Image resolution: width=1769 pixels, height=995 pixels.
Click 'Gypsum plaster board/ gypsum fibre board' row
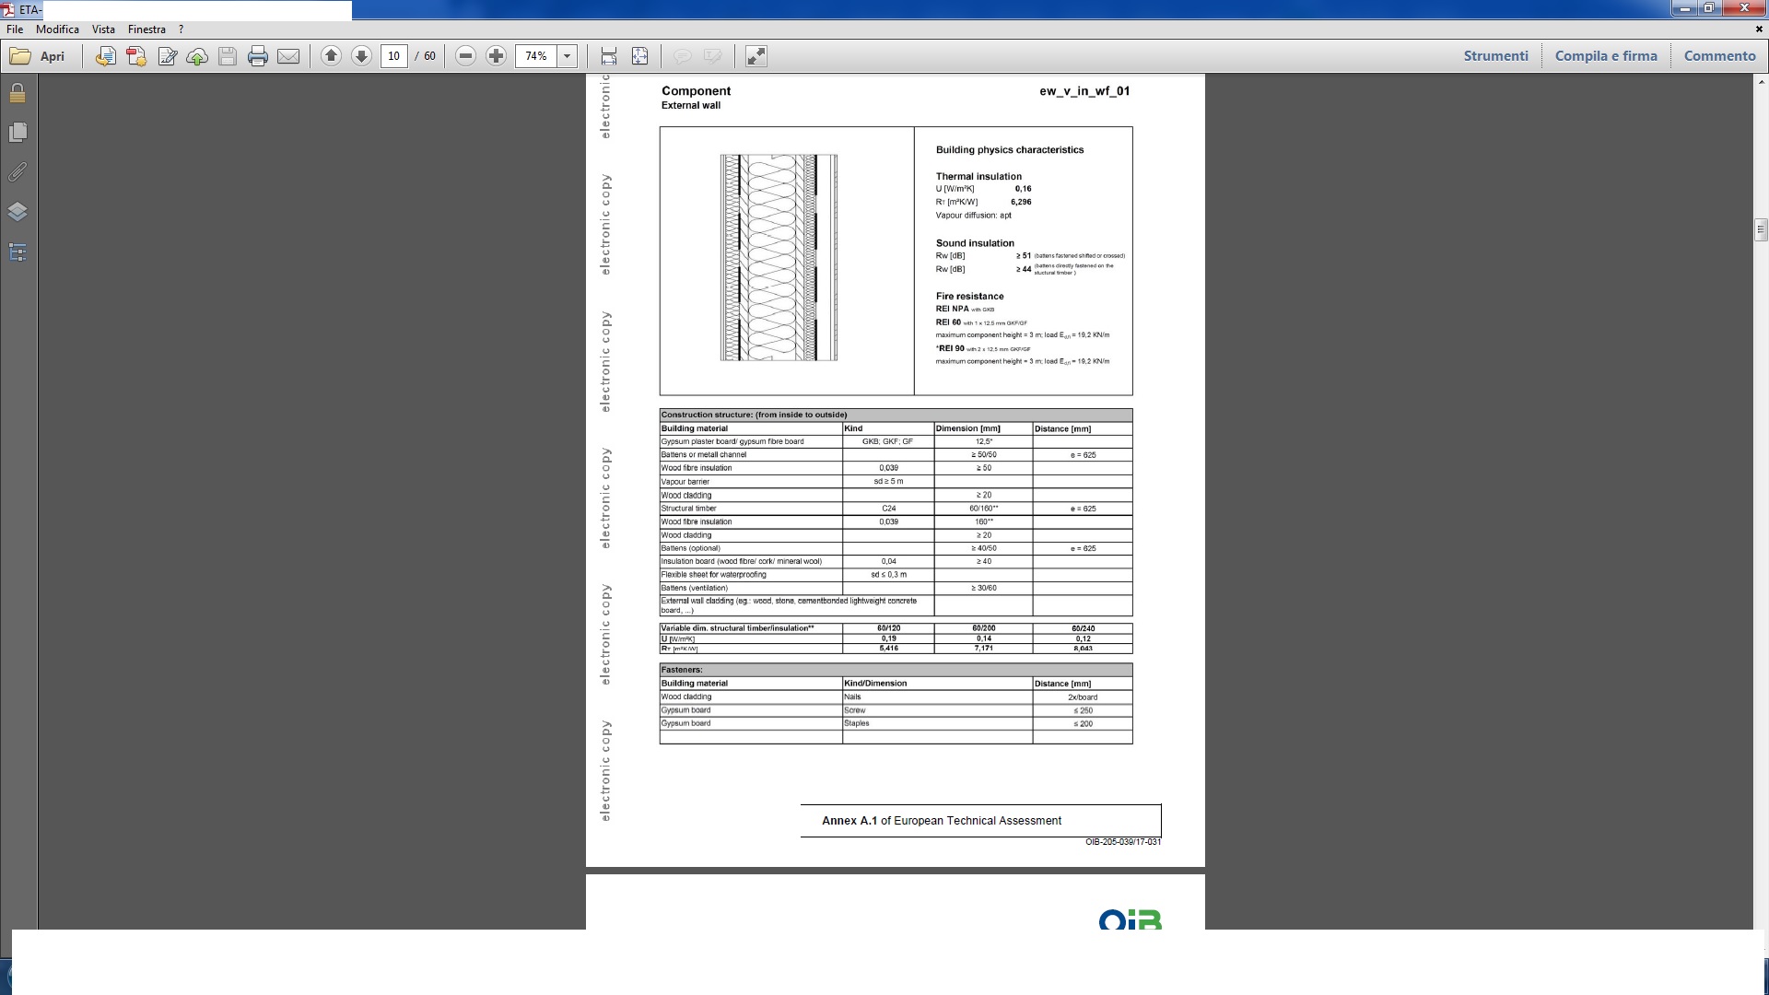tap(896, 441)
